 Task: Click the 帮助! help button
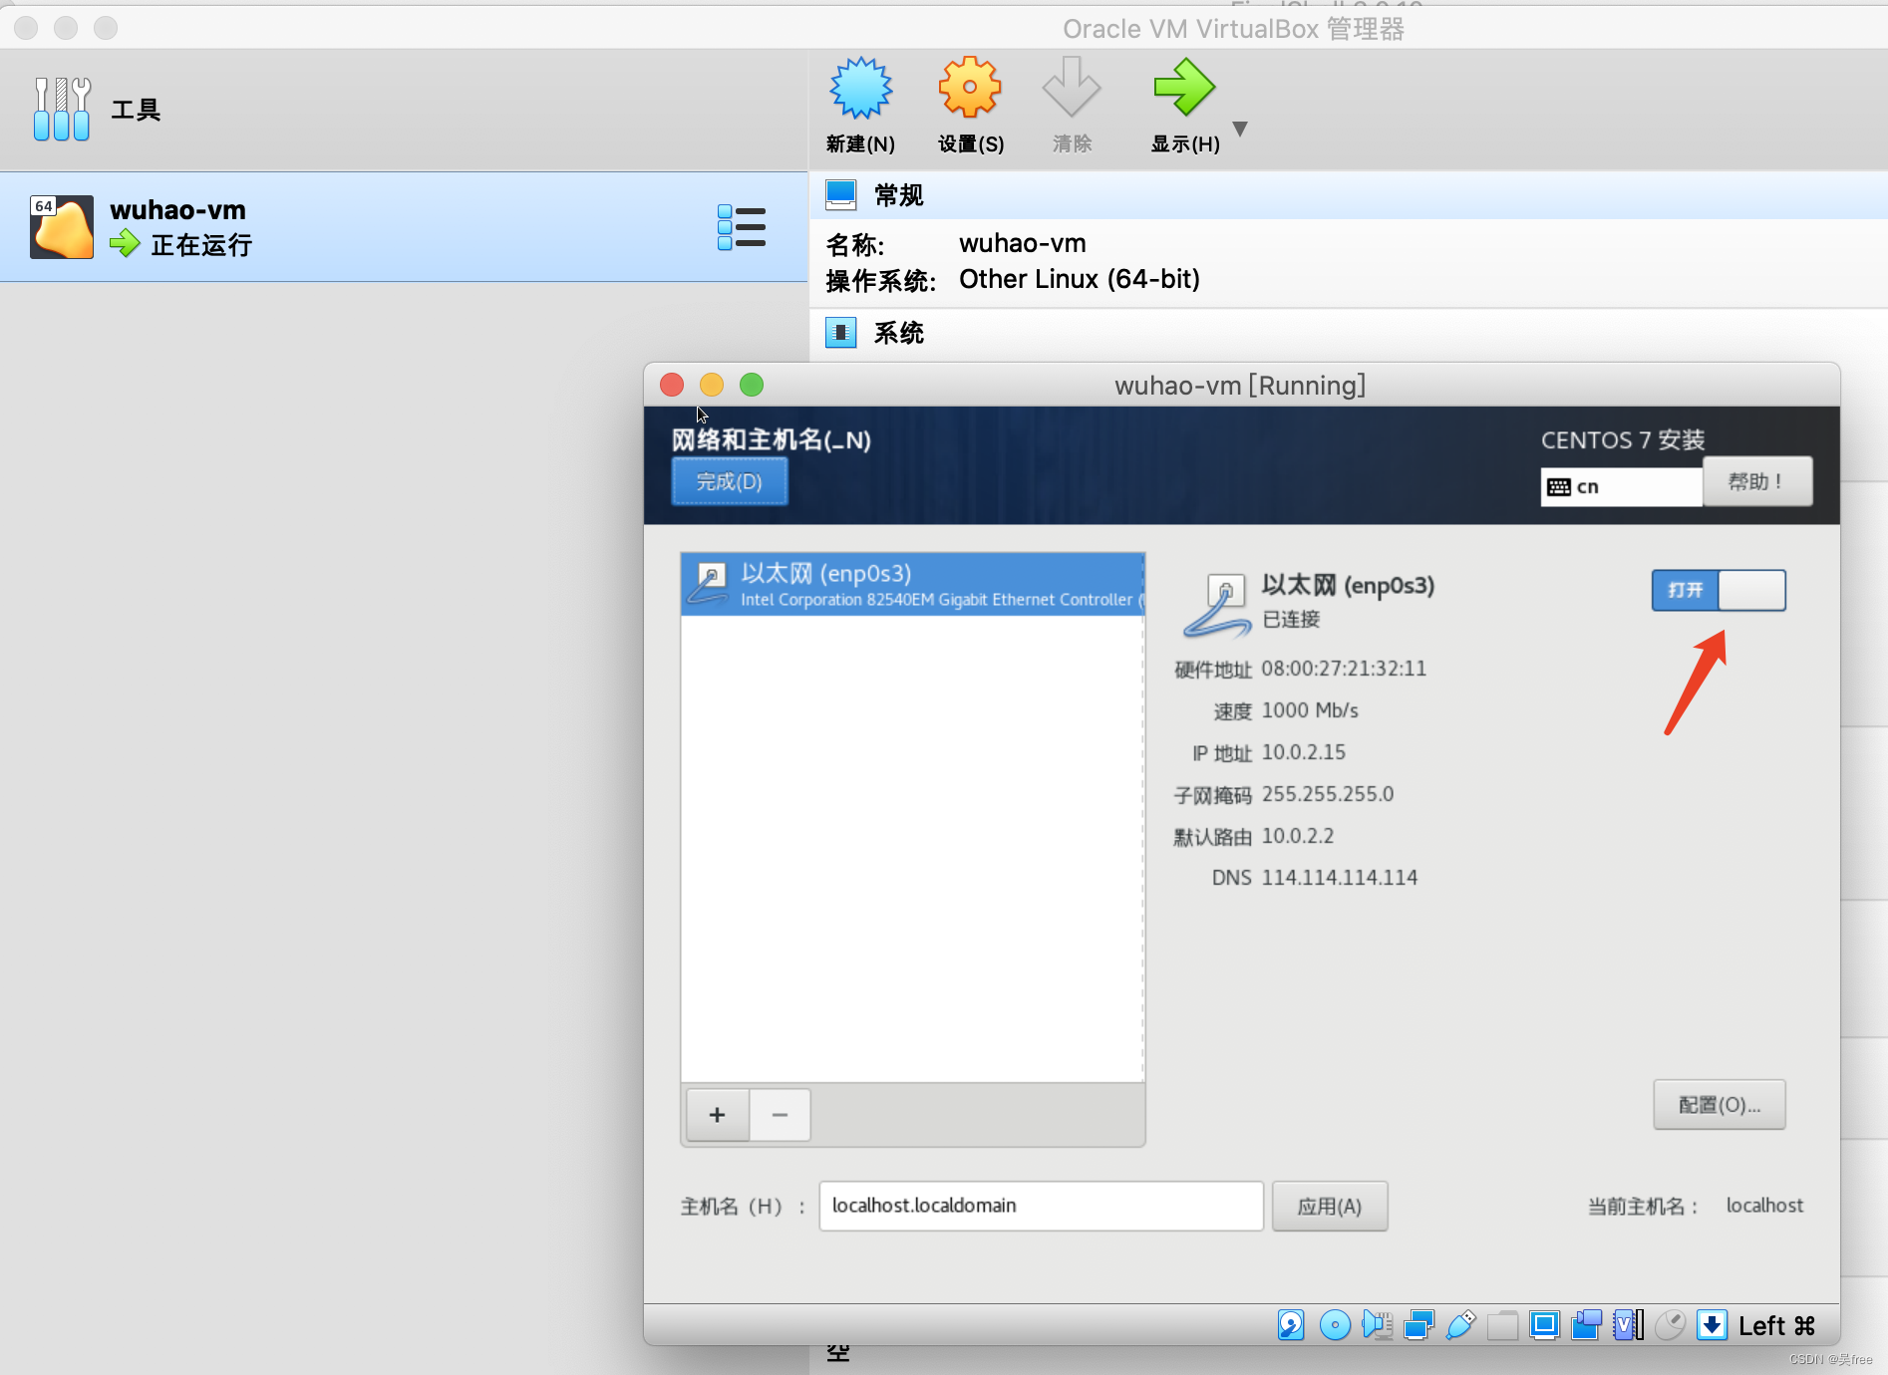tap(1757, 482)
